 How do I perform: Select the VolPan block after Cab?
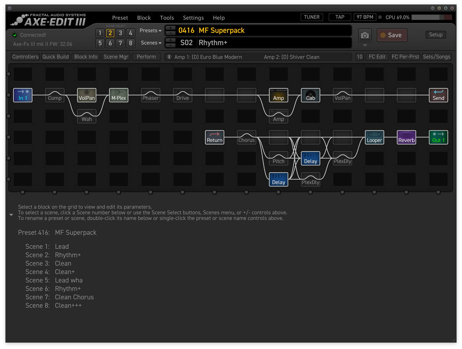coord(342,95)
